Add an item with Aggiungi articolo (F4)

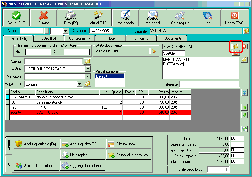click(x=37, y=144)
